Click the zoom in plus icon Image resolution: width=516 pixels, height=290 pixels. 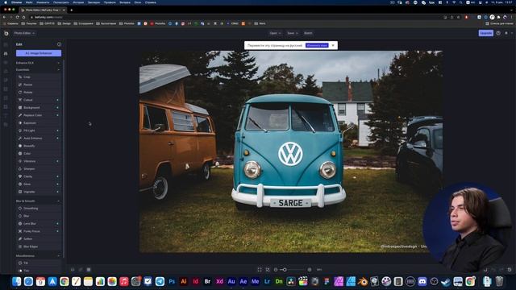point(310,270)
